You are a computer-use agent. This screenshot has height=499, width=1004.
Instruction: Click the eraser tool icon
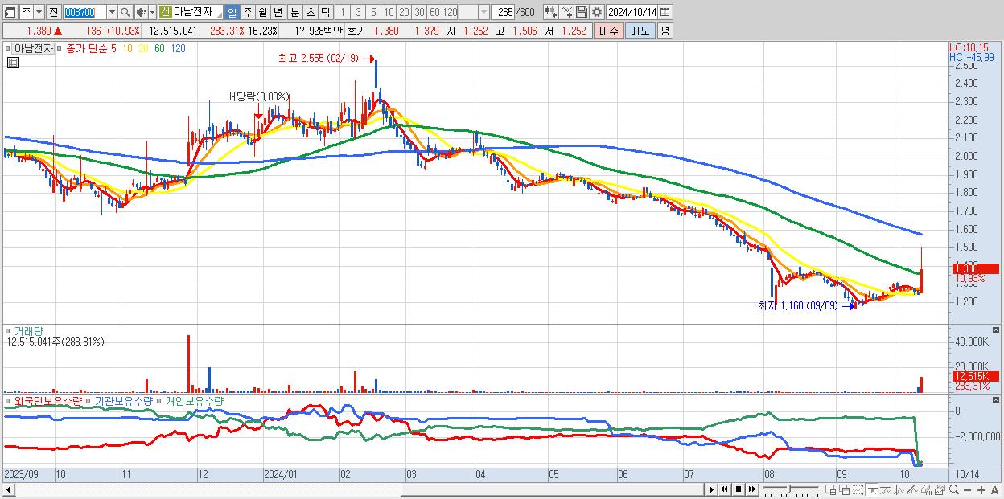[x=926, y=490]
